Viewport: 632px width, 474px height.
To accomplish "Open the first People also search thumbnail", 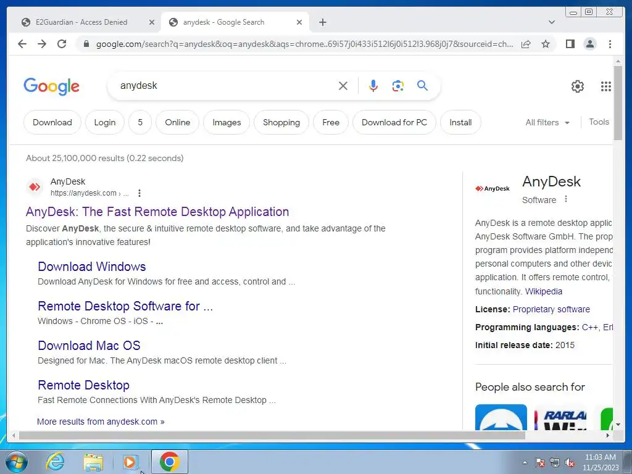I will [501, 417].
